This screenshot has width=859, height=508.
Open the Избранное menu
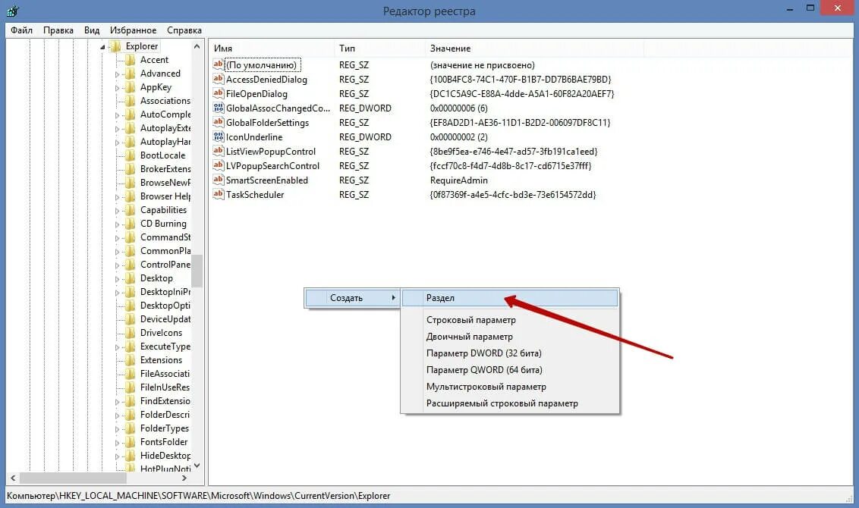point(133,30)
